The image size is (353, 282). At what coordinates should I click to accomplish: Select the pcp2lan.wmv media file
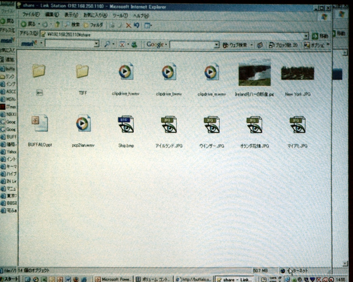point(83,123)
